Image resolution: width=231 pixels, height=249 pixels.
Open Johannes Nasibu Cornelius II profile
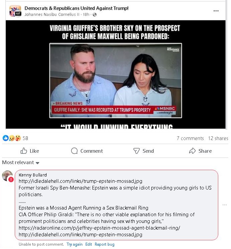(52, 14)
